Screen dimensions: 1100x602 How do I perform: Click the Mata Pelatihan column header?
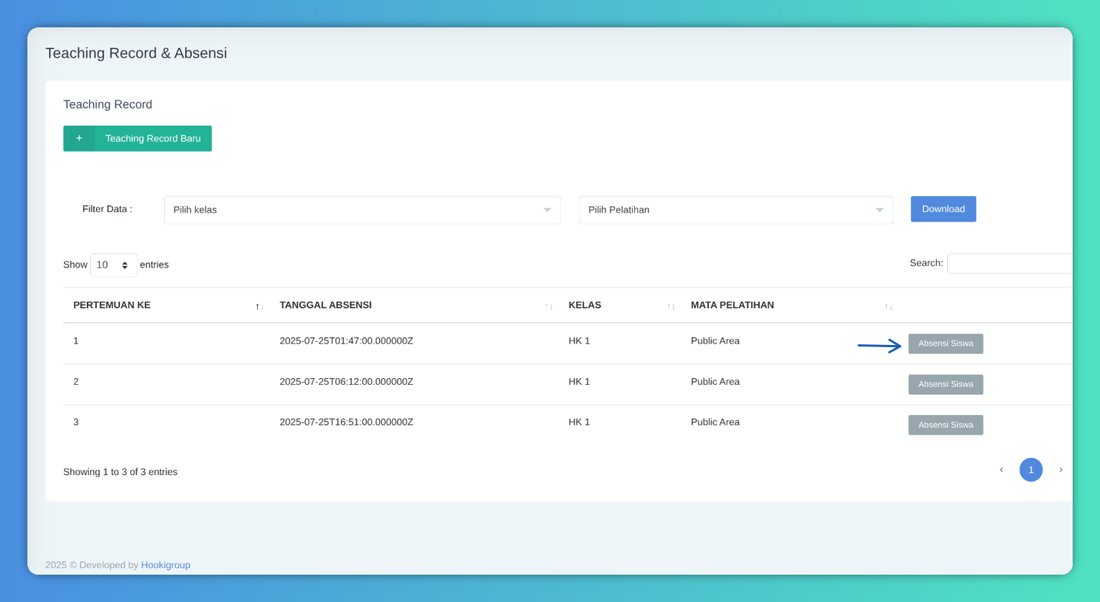pos(732,305)
